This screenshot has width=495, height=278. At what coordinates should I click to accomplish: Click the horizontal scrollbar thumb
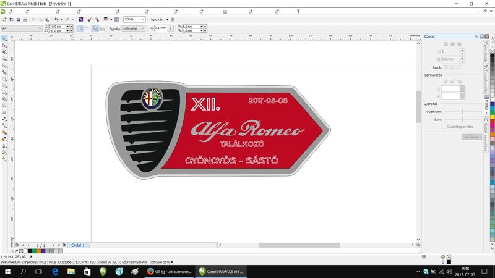(299, 245)
